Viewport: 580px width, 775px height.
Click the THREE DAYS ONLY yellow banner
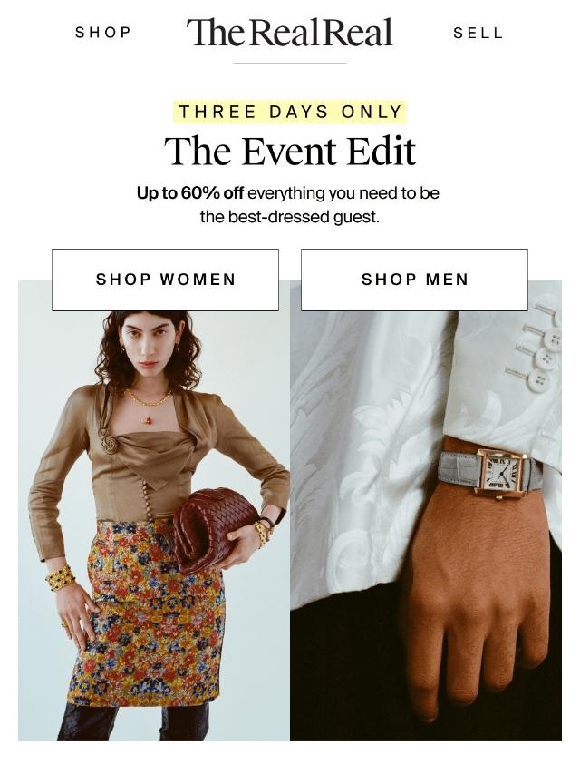click(290, 112)
